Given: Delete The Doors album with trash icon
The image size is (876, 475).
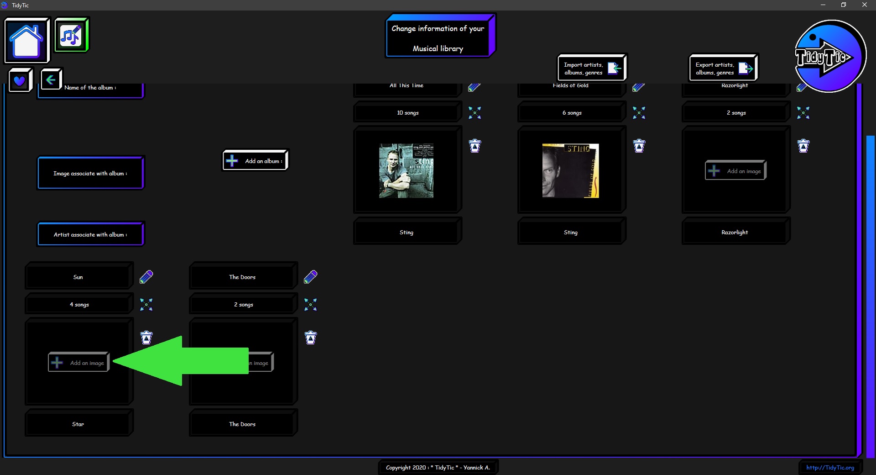Looking at the screenshot, I should point(311,338).
